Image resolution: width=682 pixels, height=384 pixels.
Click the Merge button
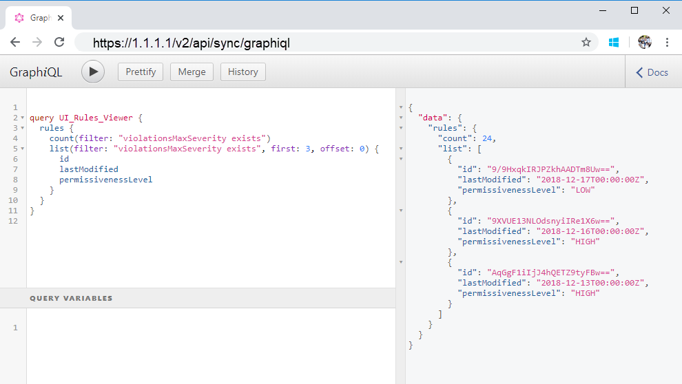192,72
